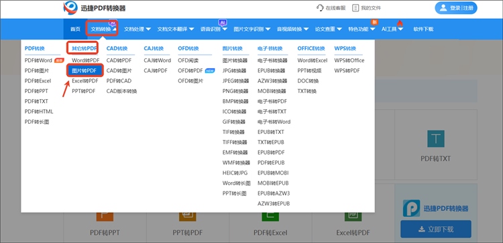Expand AI工具 dropdown menu

[x=392, y=29]
